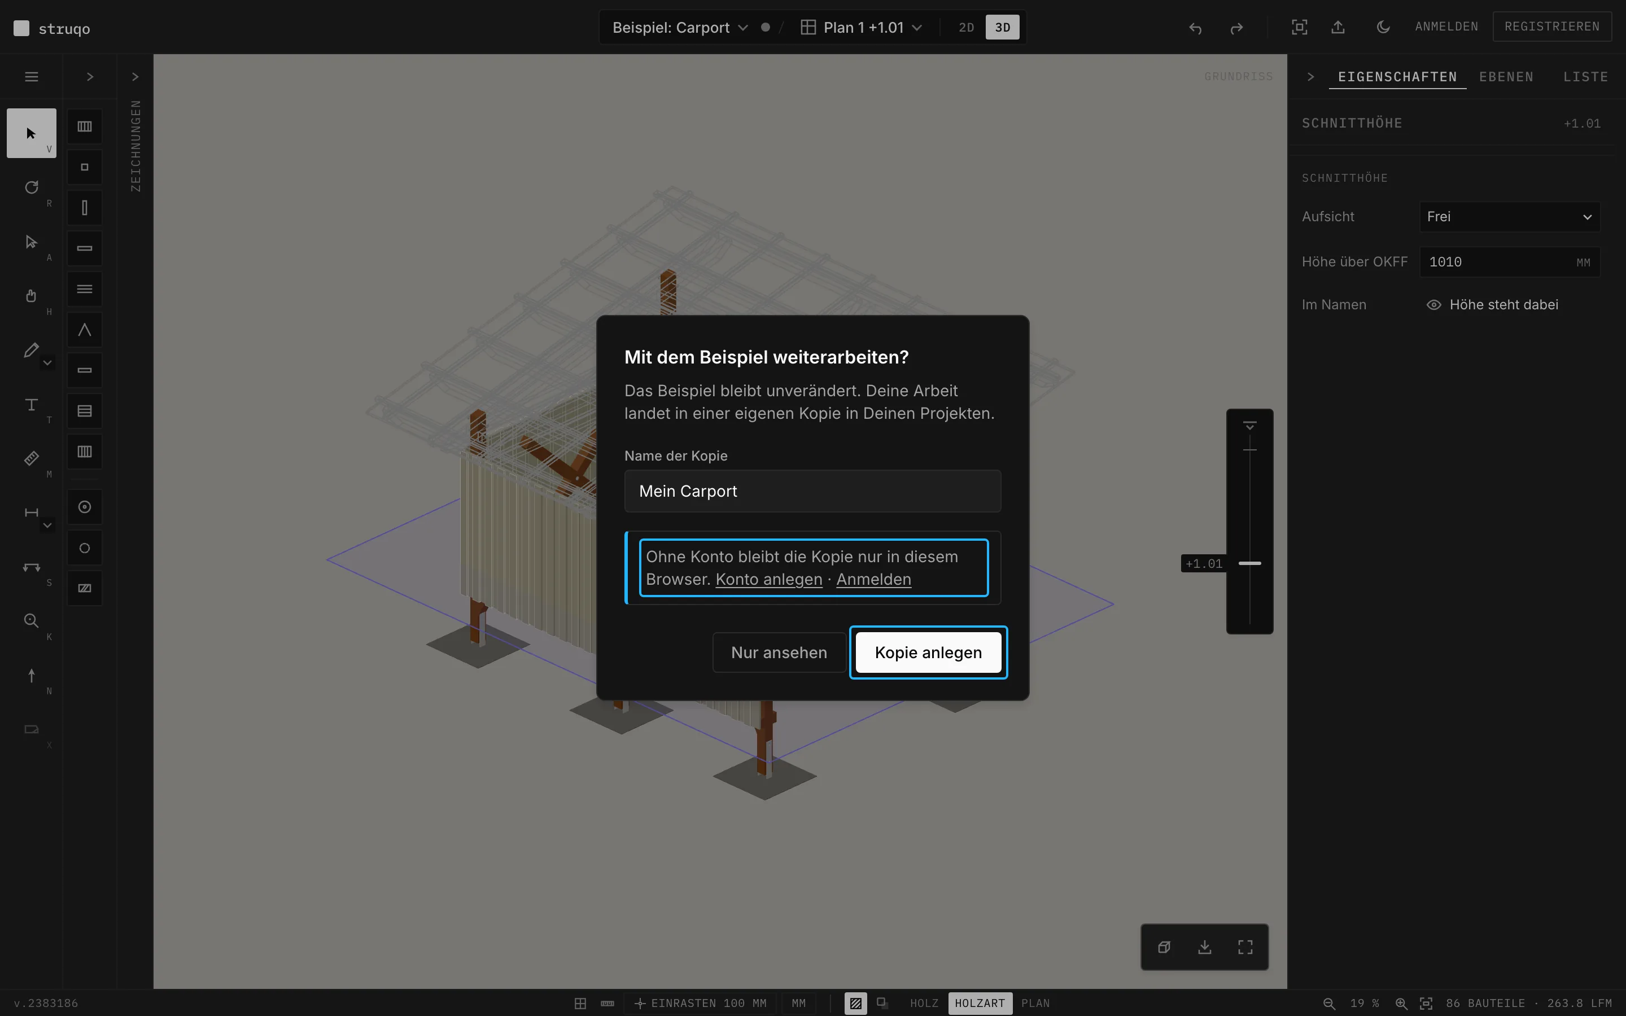Switch view to 2D

coord(965,28)
